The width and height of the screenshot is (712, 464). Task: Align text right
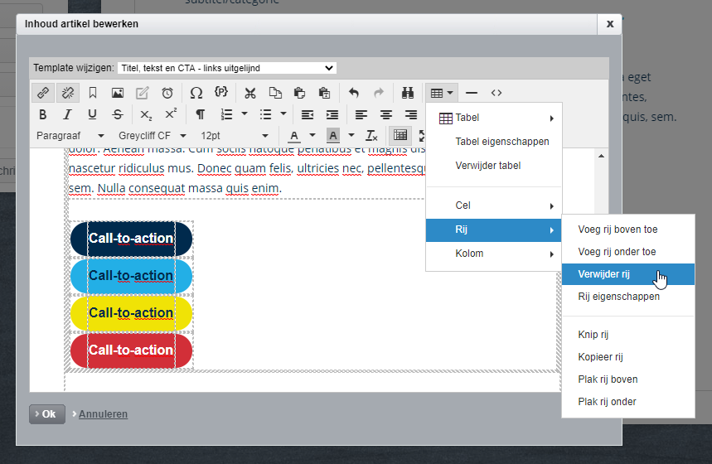tap(411, 114)
